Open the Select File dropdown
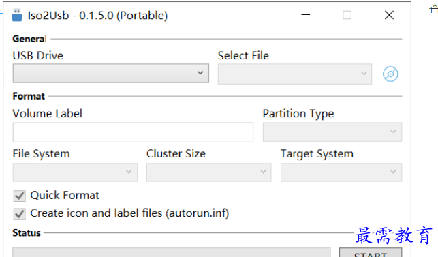 295,74
